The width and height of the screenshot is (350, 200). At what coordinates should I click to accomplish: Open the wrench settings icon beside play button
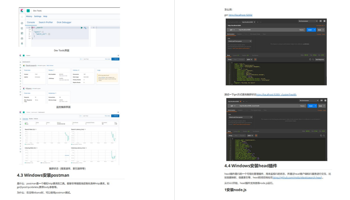click(85, 28)
